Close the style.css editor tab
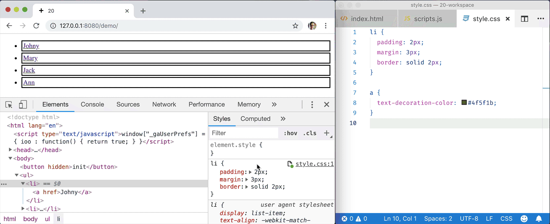The width and height of the screenshot is (550, 224). [x=508, y=19]
